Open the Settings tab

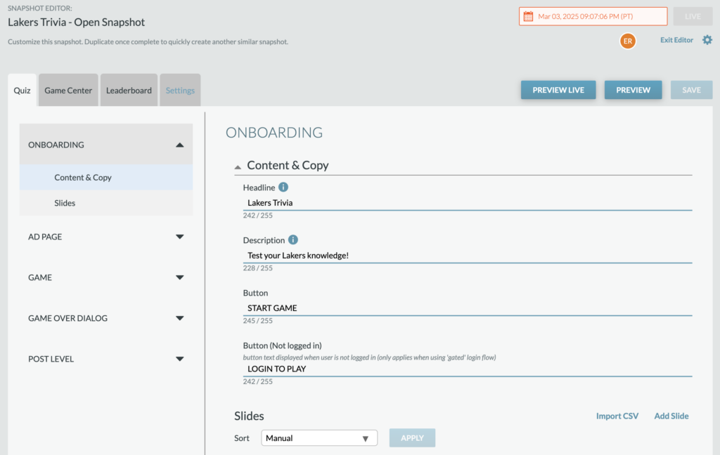click(180, 91)
